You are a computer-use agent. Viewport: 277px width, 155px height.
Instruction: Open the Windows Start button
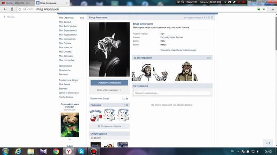coord(6,151)
